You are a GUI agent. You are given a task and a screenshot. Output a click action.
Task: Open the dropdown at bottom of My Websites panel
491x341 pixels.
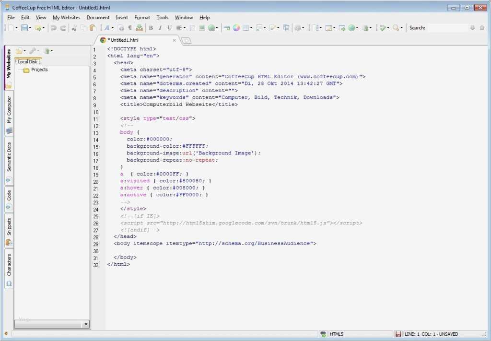point(86,325)
